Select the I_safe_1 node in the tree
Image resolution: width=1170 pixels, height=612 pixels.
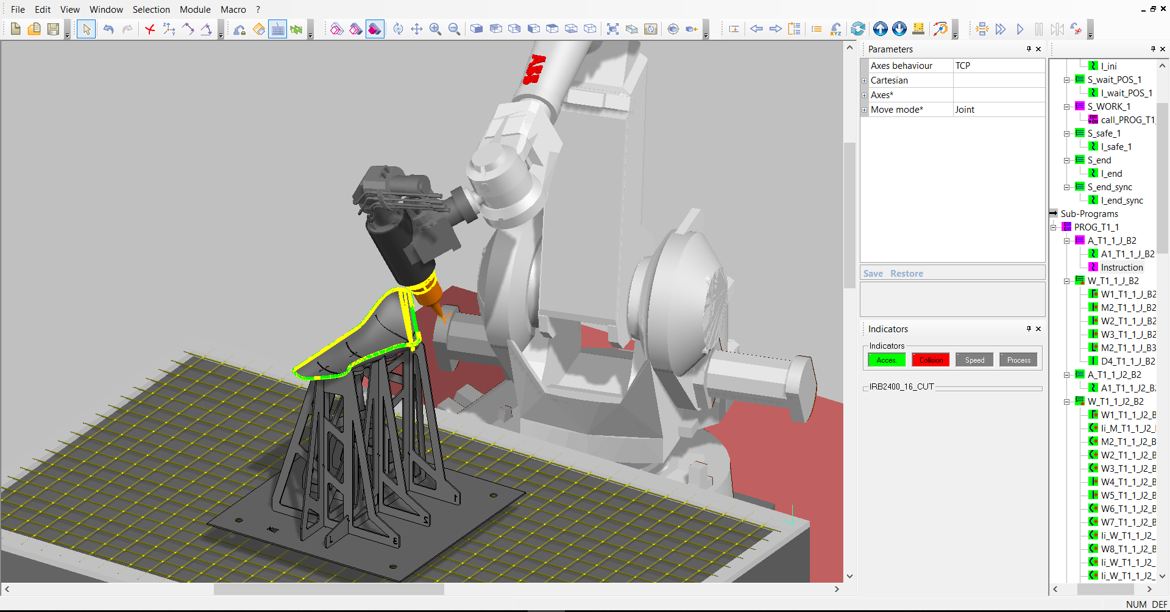(1116, 146)
